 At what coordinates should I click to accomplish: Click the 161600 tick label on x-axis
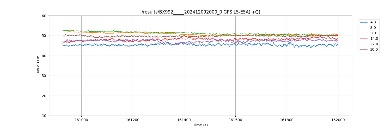(x=235, y=120)
